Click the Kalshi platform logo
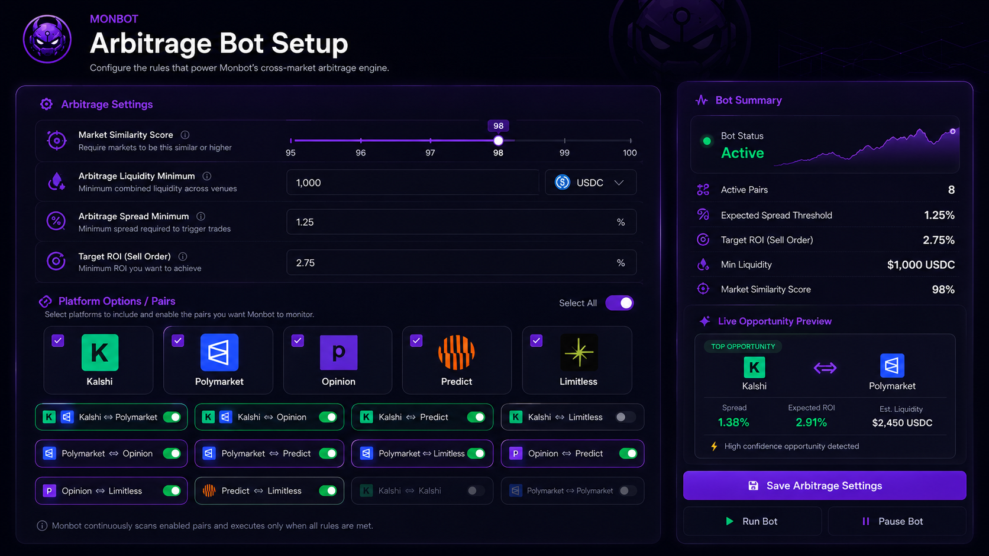Viewport: 989px width, 556px height. [x=100, y=353]
